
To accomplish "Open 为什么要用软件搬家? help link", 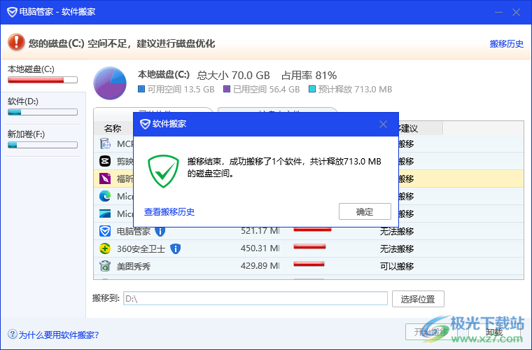I will tap(59, 335).
